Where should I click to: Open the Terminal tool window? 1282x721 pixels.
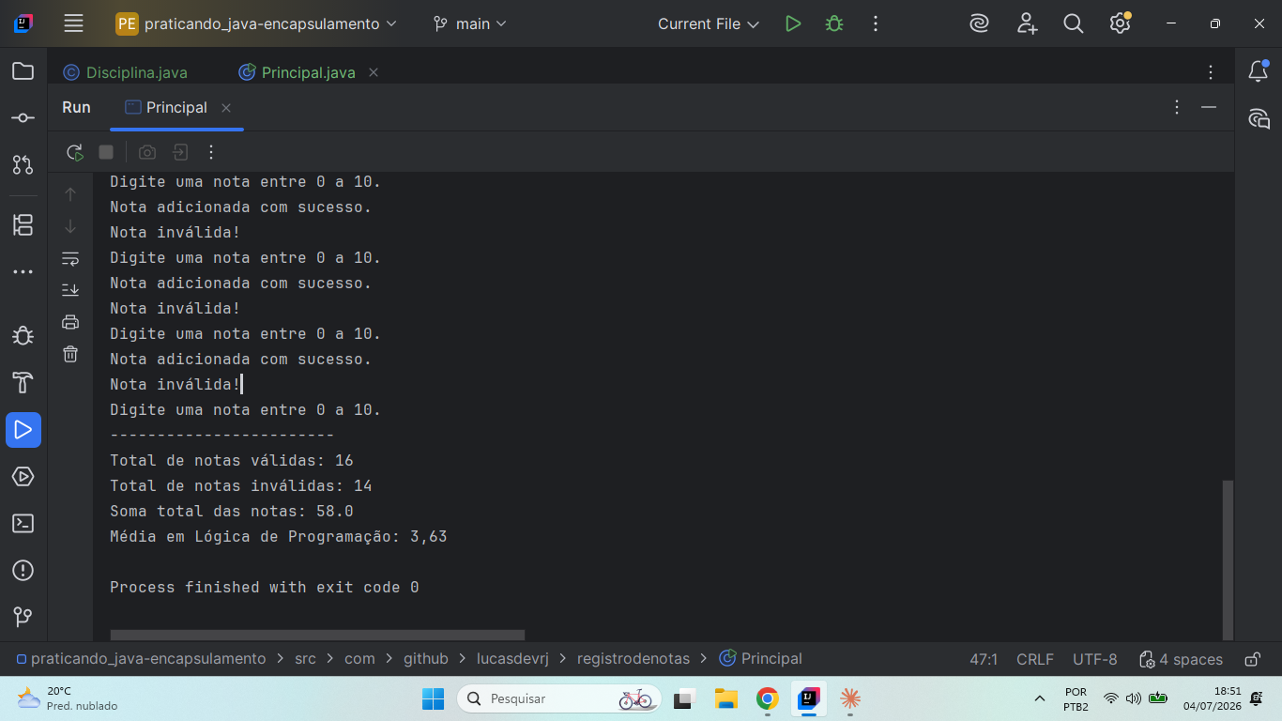click(x=23, y=524)
